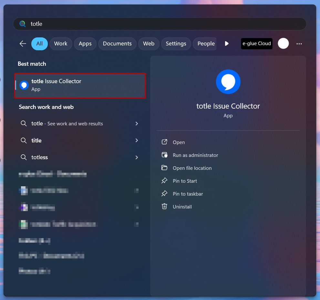Image resolution: width=320 pixels, height=300 pixels.
Task: Choose Run as administrator
Action: [195, 155]
